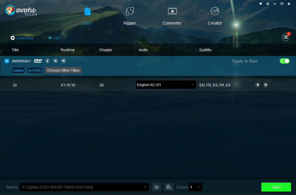Click Choose Other Titles
Image resolution: width=296 pixels, height=195 pixels.
(x=63, y=70)
